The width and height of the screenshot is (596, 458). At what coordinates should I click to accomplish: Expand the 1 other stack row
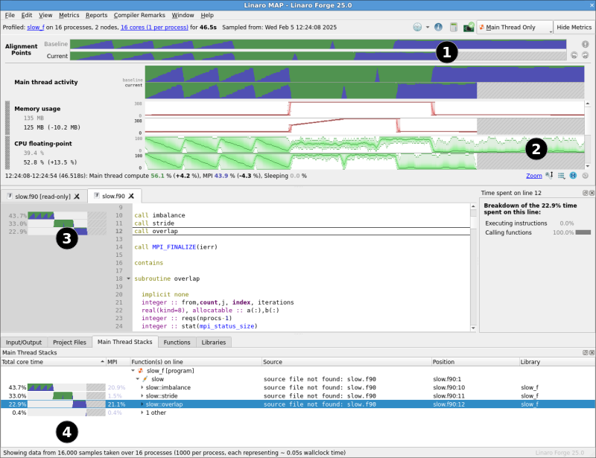pos(142,413)
